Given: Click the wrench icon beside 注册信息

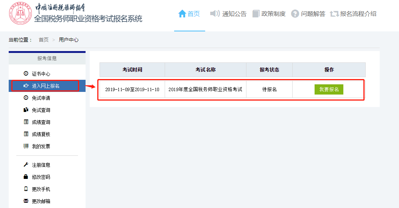Looking at the screenshot, I should coord(26,165).
